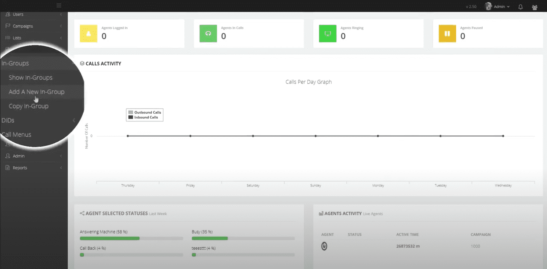Click the ACTIVE TIME column header
The height and width of the screenshot is (269, 547).
click(x=408, y=235)
